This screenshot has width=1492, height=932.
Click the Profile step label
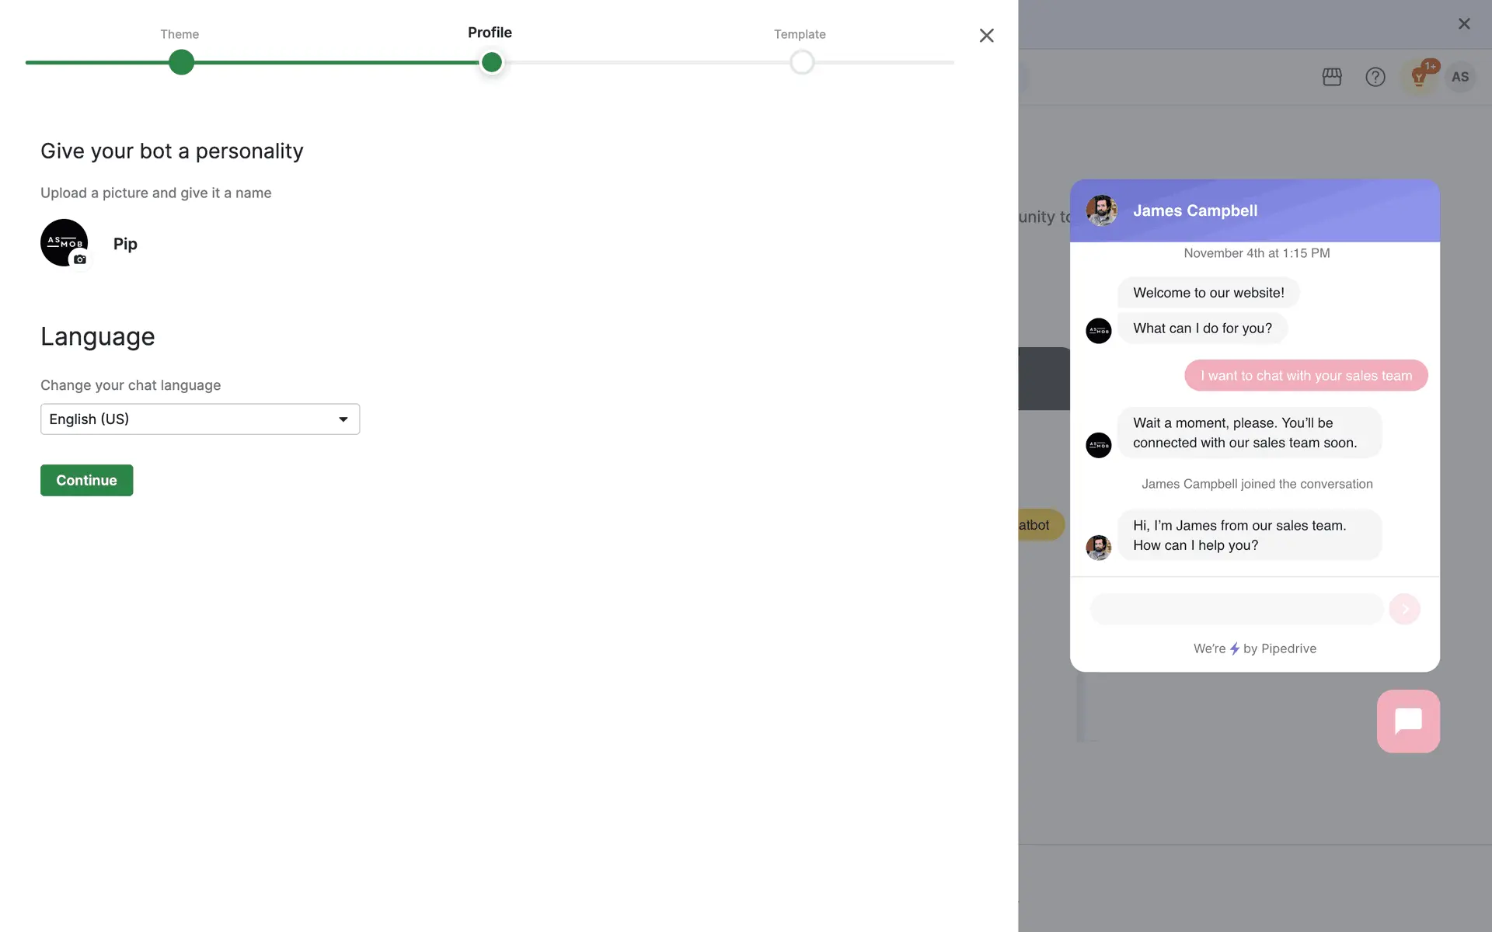[x=490, y=33]
